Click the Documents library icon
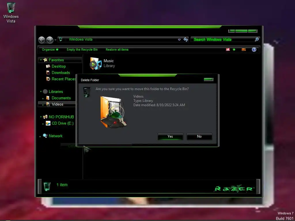 tap(48, 98)
